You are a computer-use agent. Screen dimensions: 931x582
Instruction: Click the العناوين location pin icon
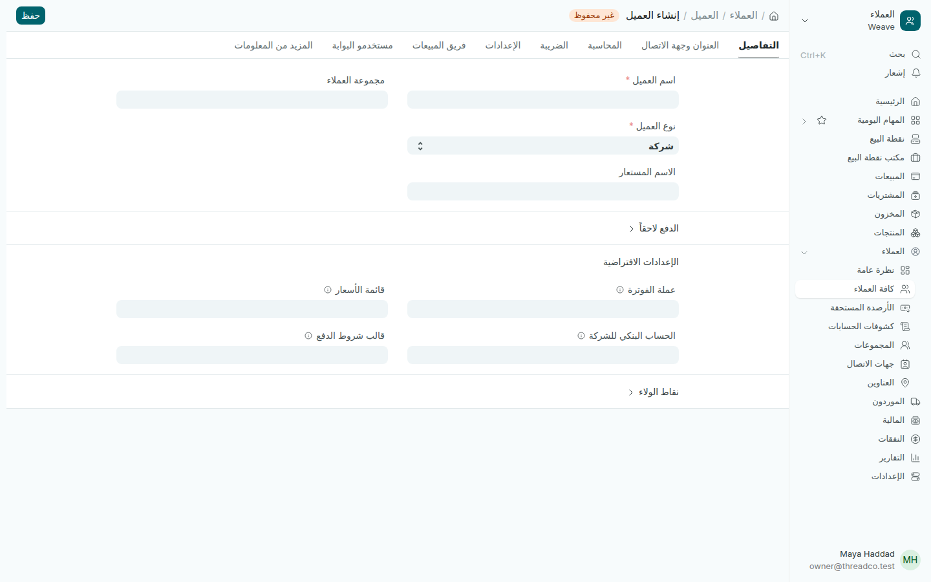coord(905,383)
